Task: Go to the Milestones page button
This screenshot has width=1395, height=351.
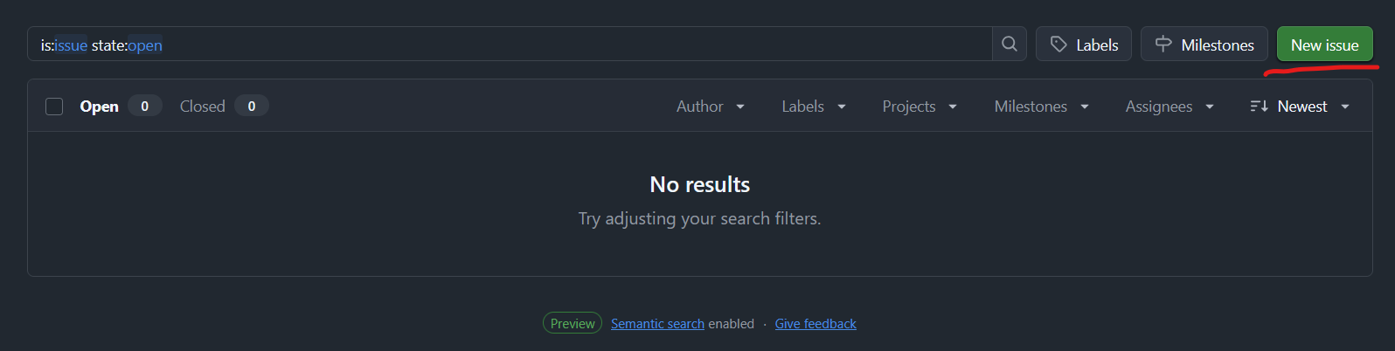Action: pos(1204,45)
